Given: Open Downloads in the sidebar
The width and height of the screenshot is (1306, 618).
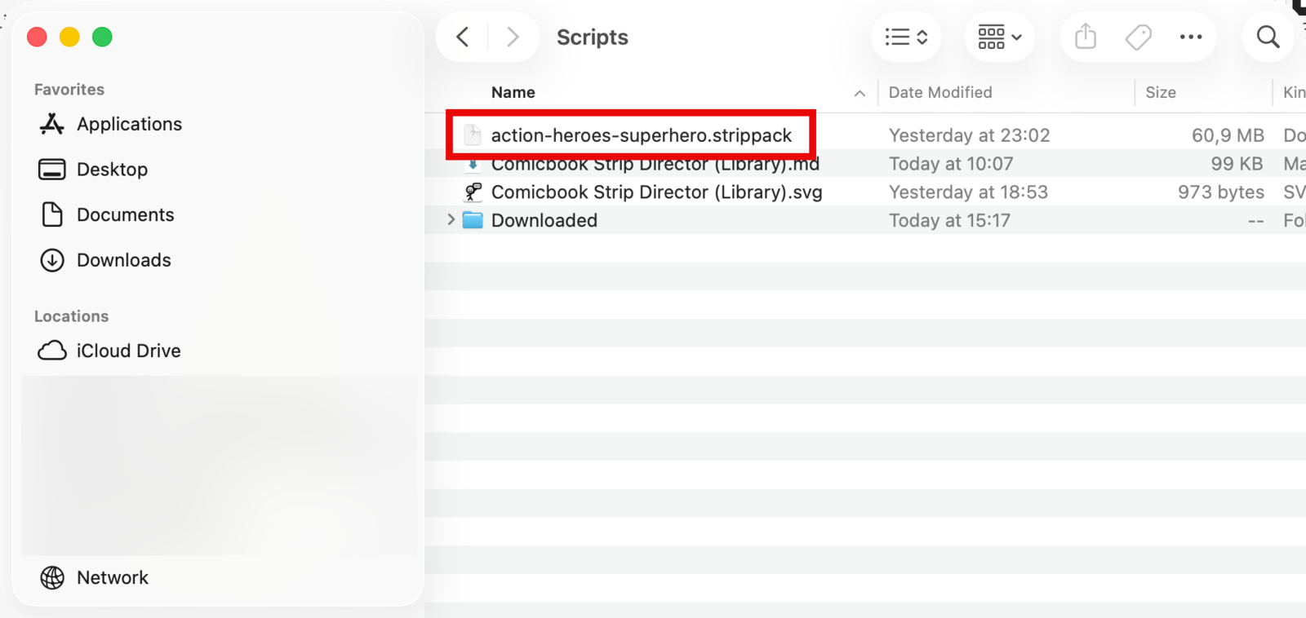Looking at the screenshot, I should (123, 260).
